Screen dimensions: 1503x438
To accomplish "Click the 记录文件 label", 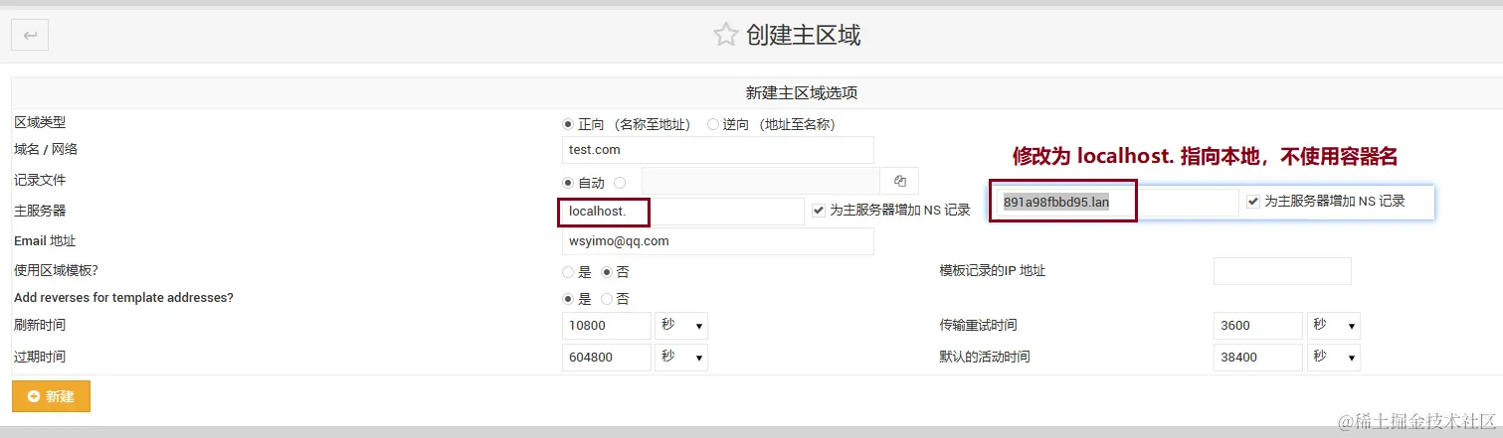I will tap(40, 181).
